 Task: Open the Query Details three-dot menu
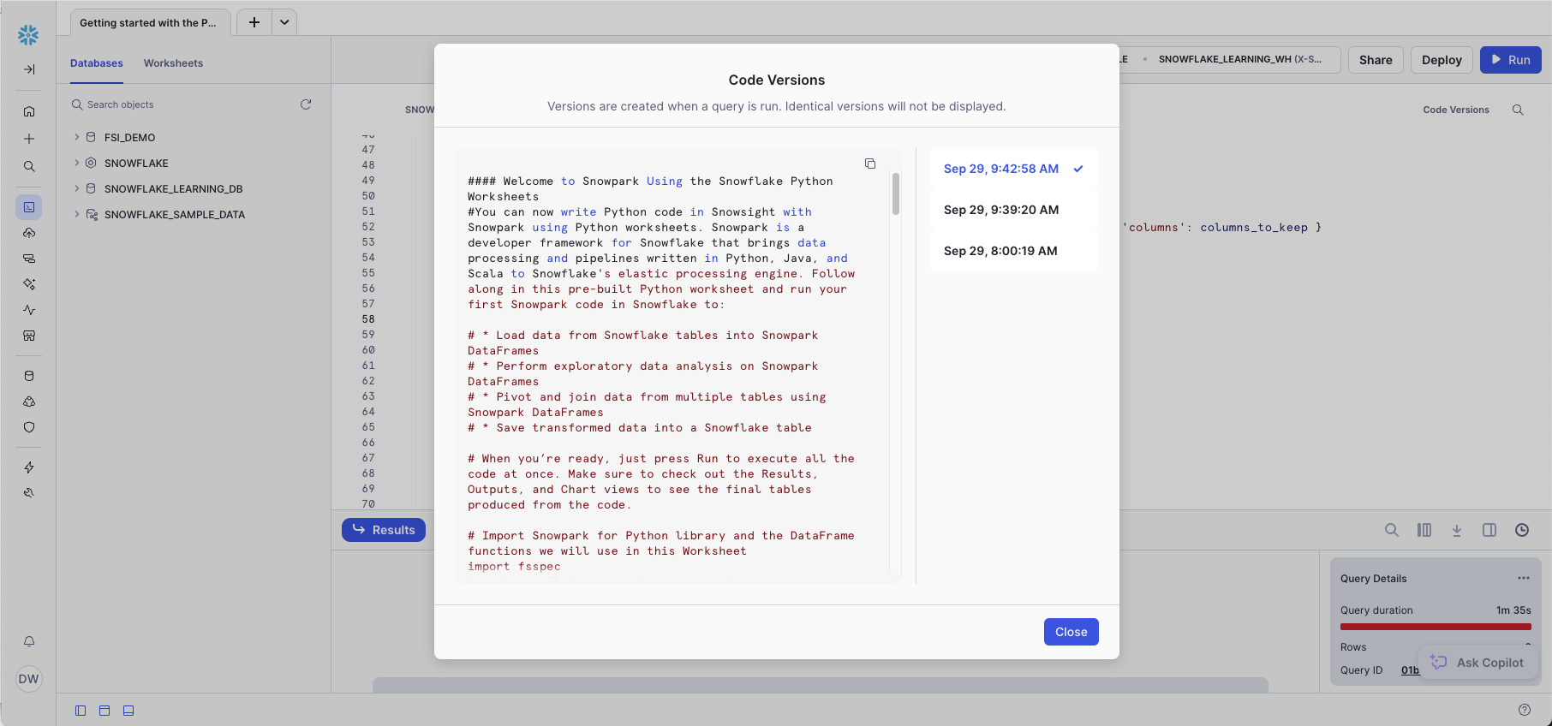1523,578
